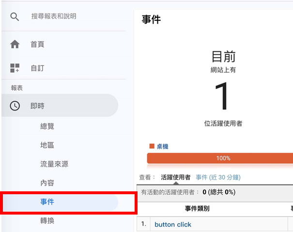The width and height of the screenshot is (293, 232).
Task: Select the highlighted 事件 sidebar item
Action: (x=60, y=202)
